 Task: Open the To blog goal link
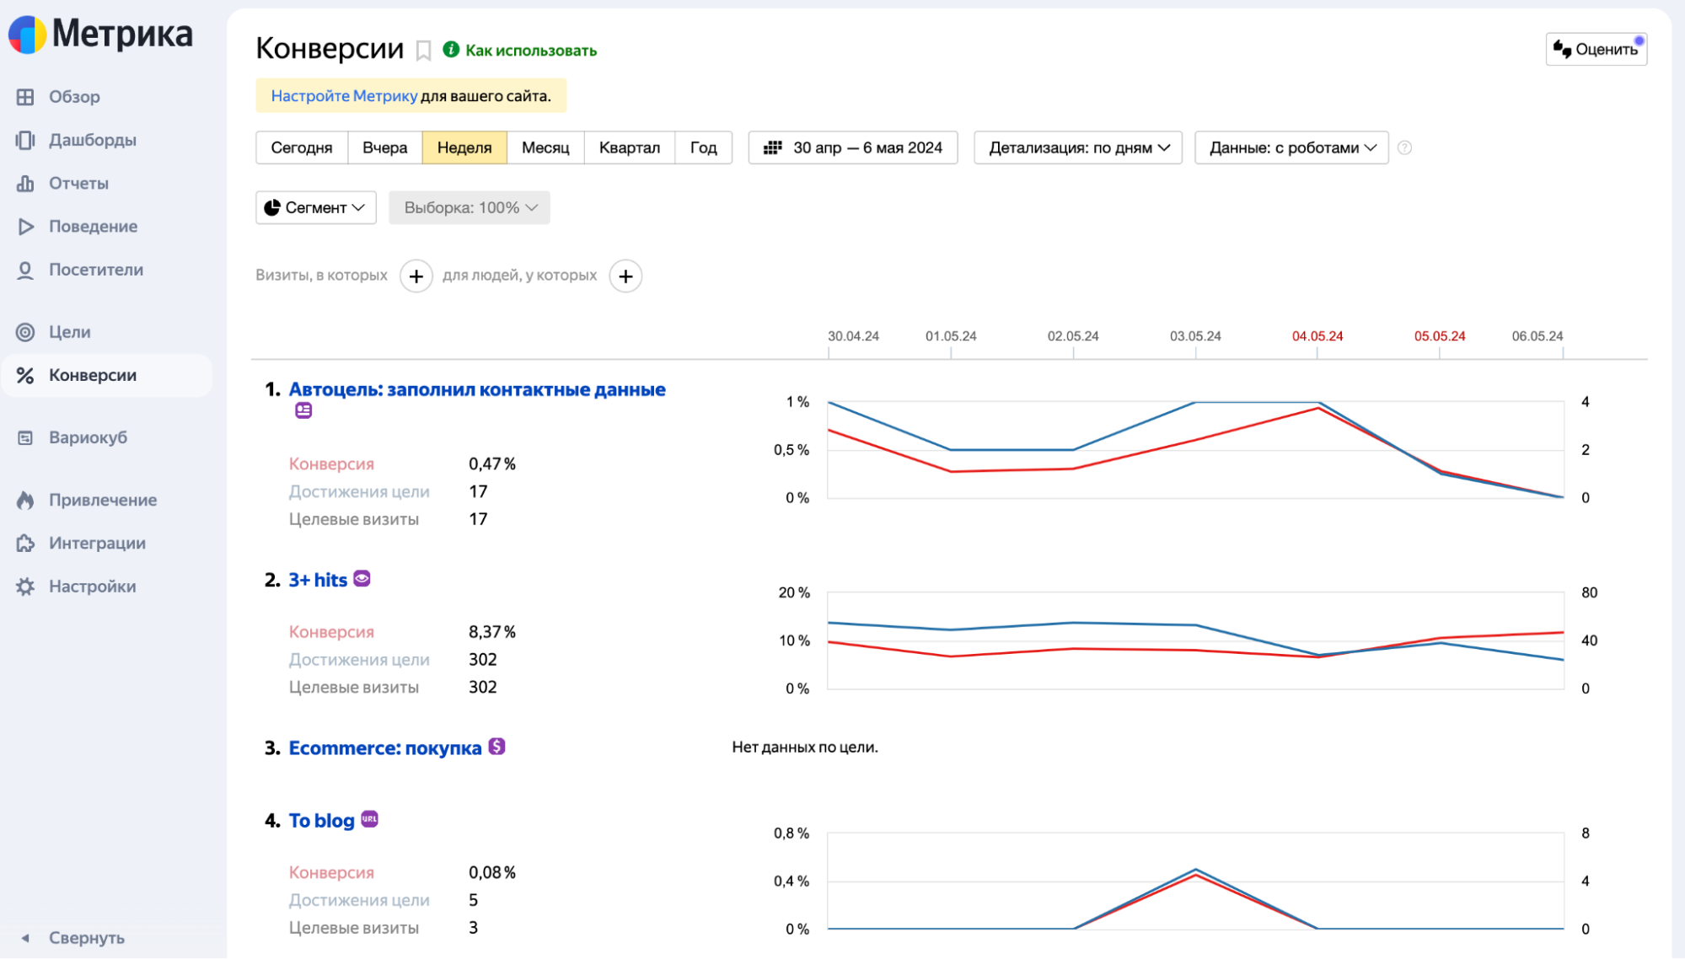[321, 821]
